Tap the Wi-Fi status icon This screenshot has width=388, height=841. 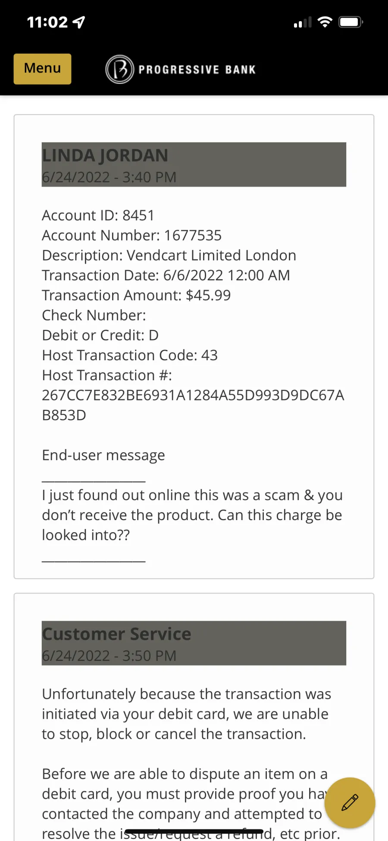325,22
